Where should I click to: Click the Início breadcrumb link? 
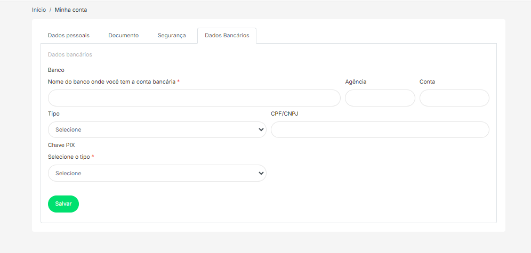click(39, 10)
